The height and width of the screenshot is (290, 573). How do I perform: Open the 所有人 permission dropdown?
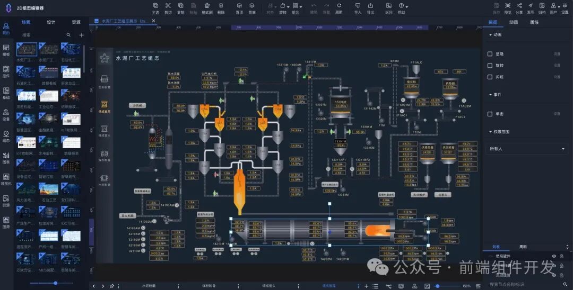tap(527, 149)
